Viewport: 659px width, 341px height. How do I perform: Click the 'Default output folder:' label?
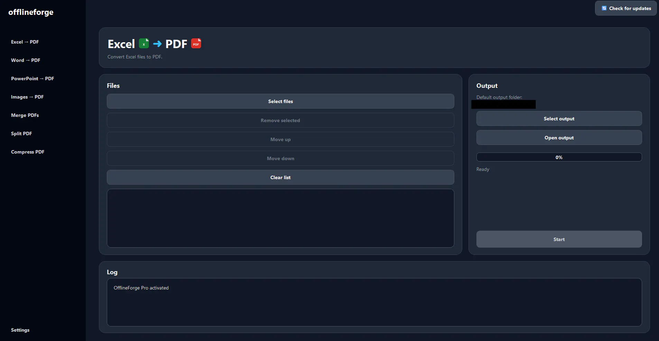tap(499, 97)
